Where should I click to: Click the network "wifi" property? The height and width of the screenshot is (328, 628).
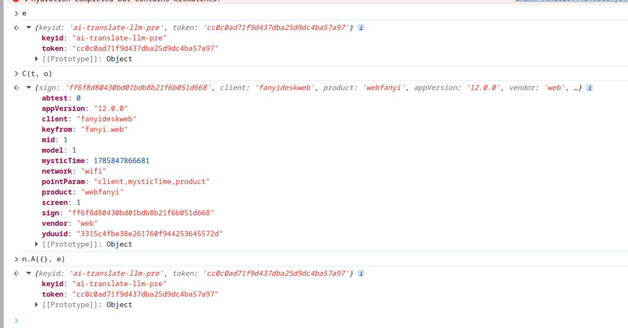click(74, 171)
